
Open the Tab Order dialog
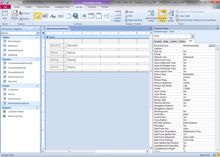[171, 16]
